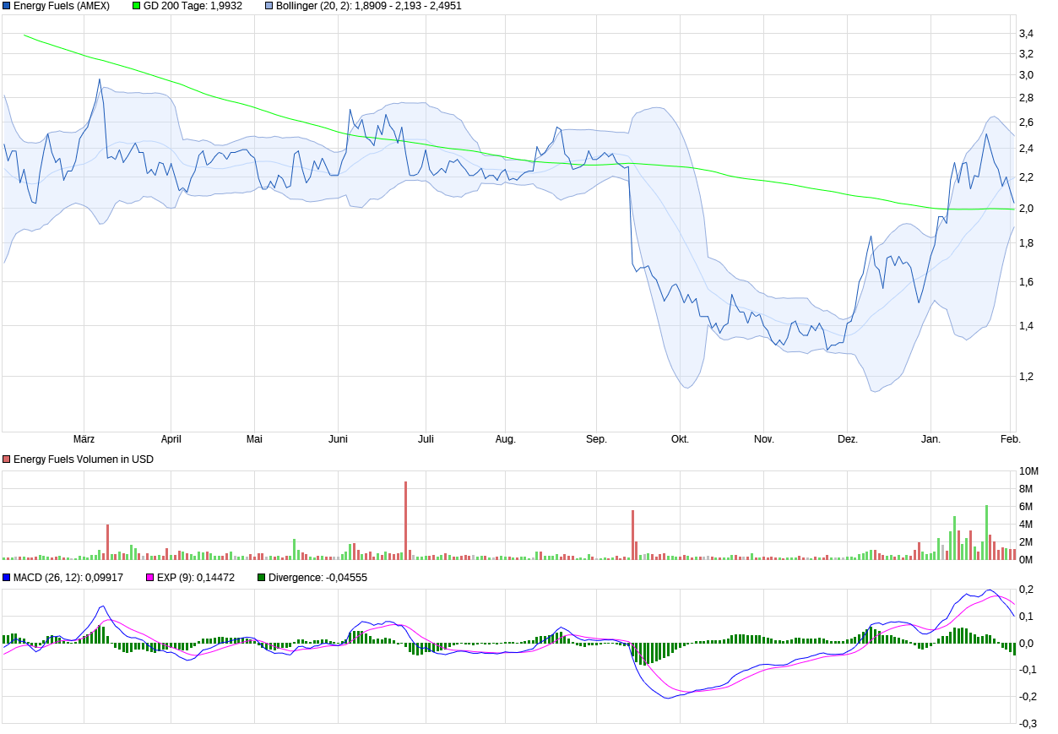Click the 'Juni' month label

338,439
